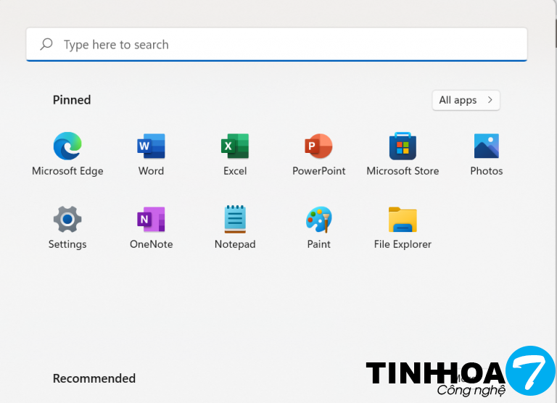The height and width of the screenshot is (403, 557).
Task: Open the Microsoft Store icon
Action: [403, 146]
